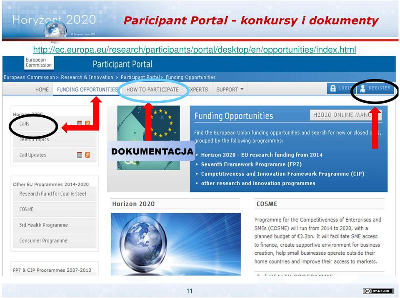Open Research Fund for Coal & Steel
Screen dimensions: 400x298
pyautogui.click(x=55, y=194)
